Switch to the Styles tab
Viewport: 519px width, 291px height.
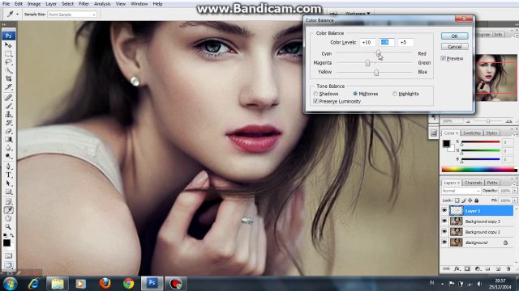491,133
